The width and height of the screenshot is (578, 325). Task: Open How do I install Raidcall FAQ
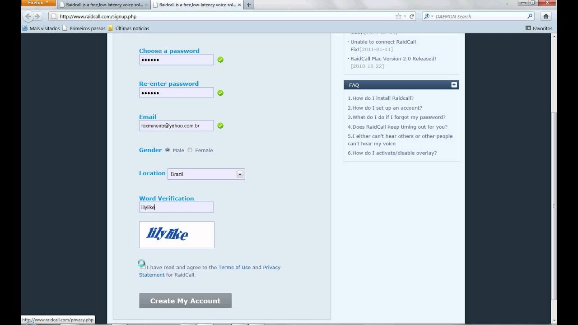click(x=381, y=98)
